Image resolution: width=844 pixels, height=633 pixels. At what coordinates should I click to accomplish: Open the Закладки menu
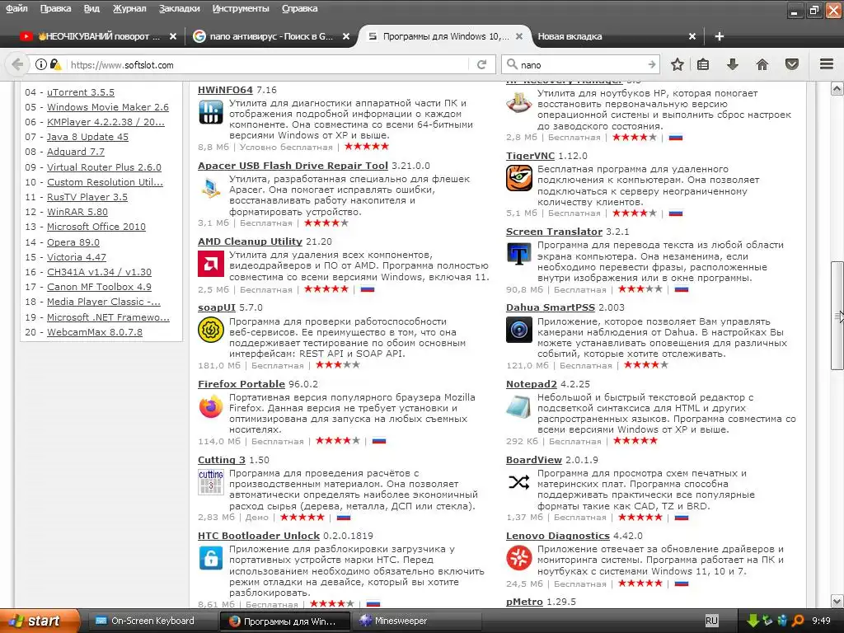179,8
